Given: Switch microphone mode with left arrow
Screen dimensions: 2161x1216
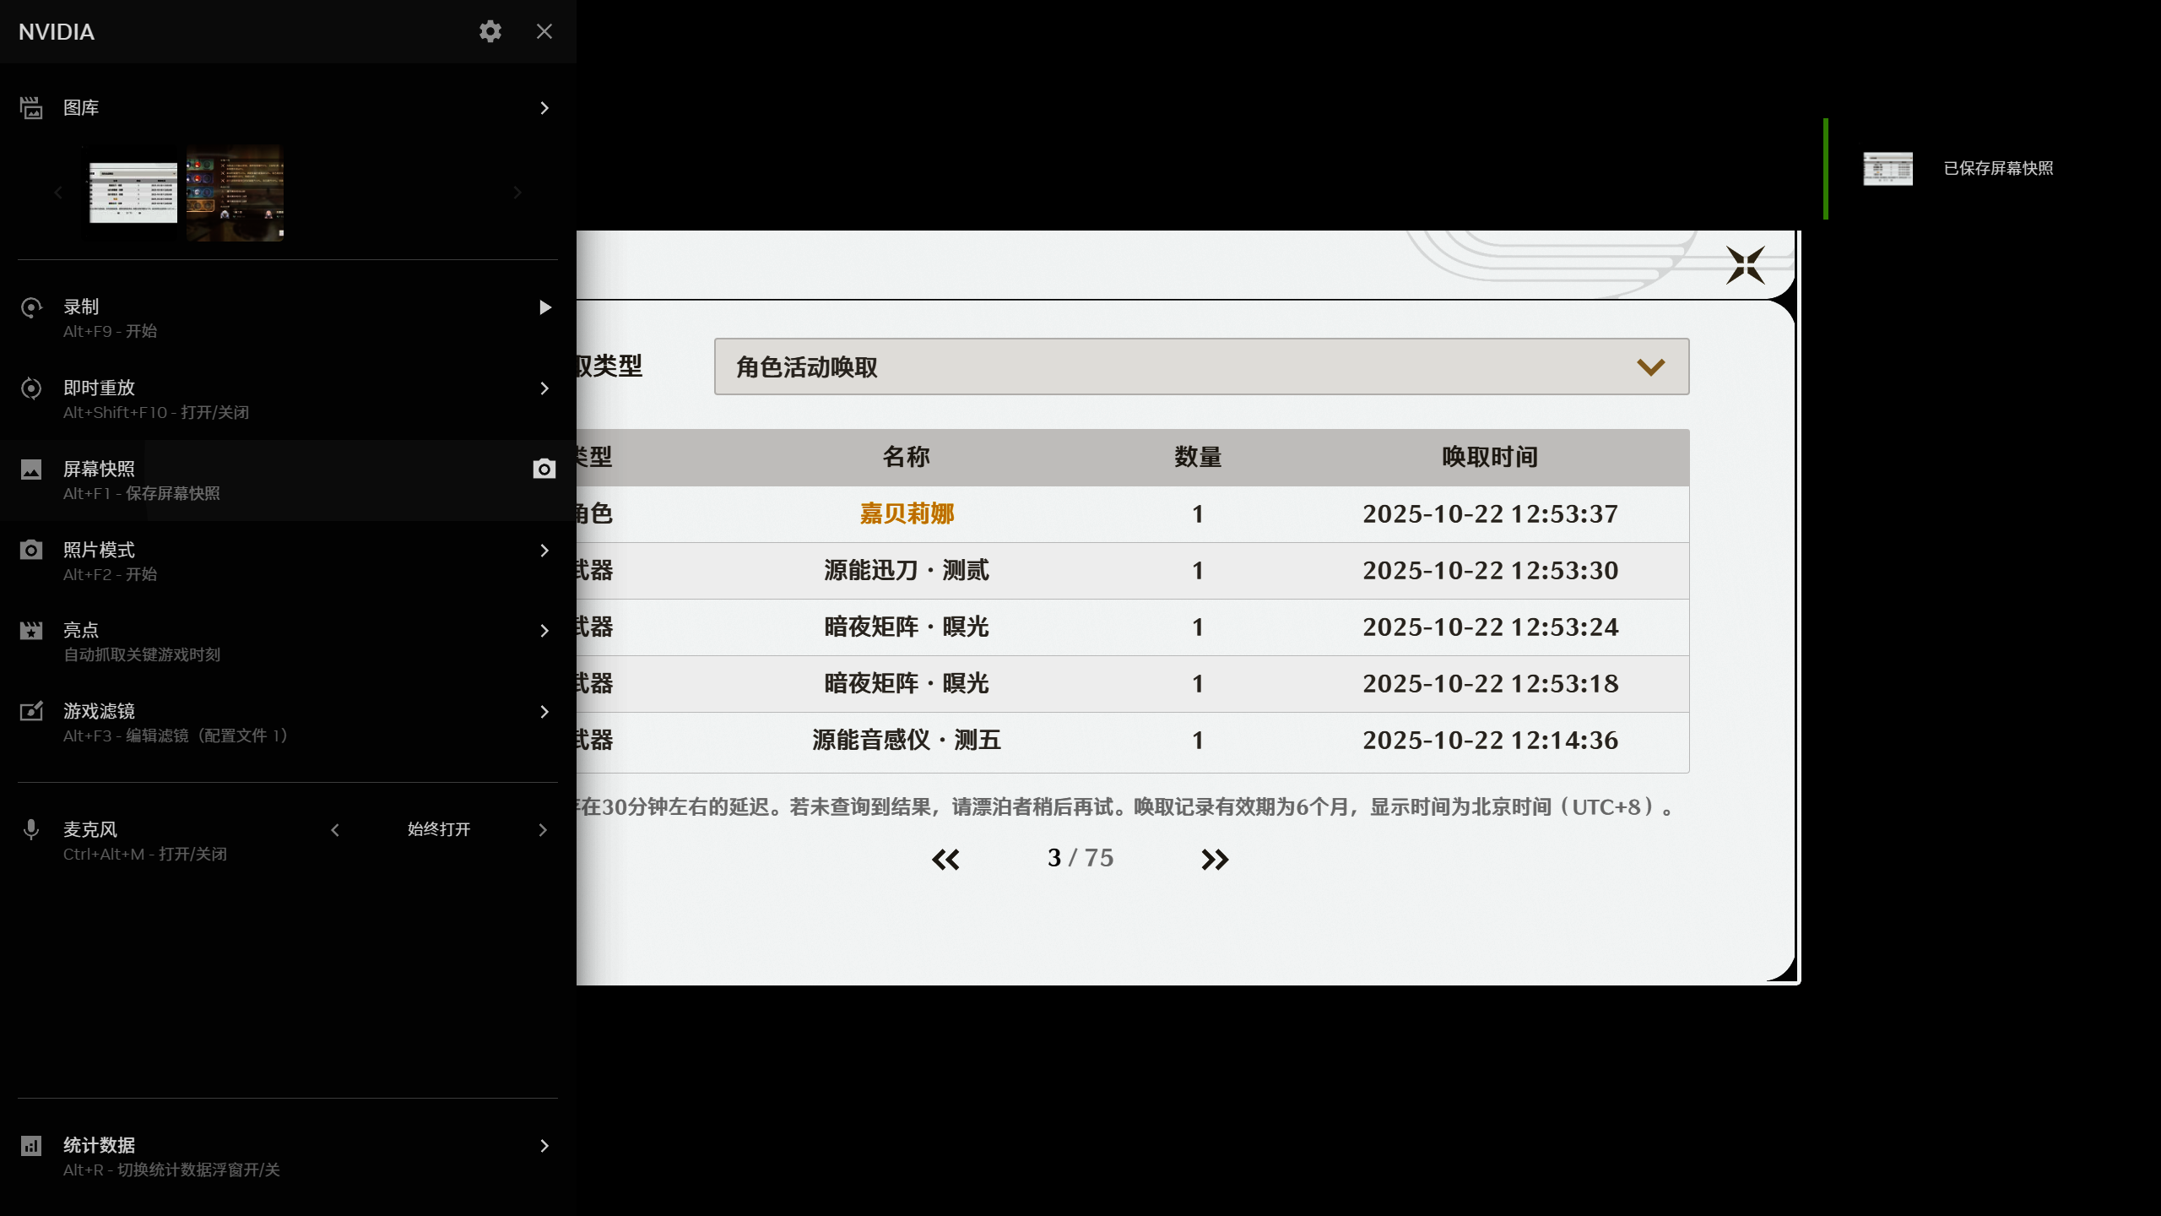Looking at the screenshot, I should tap(335, 830).
